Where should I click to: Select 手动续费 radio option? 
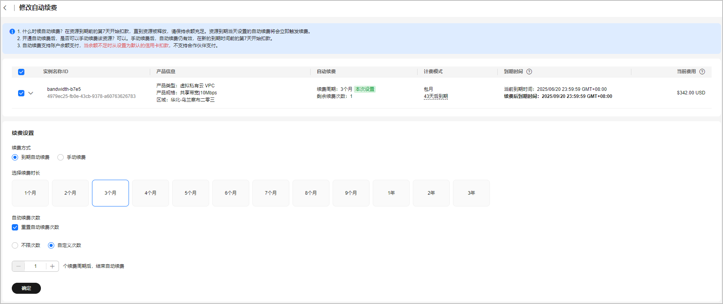(x=61, y=157)
